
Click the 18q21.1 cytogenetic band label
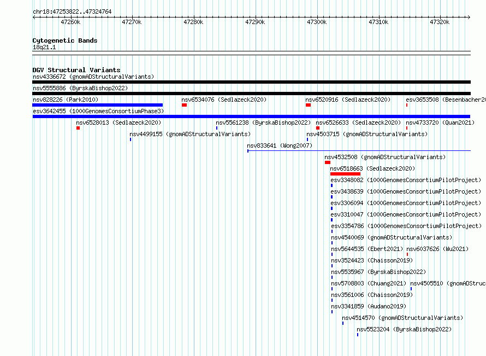(44, 47)
